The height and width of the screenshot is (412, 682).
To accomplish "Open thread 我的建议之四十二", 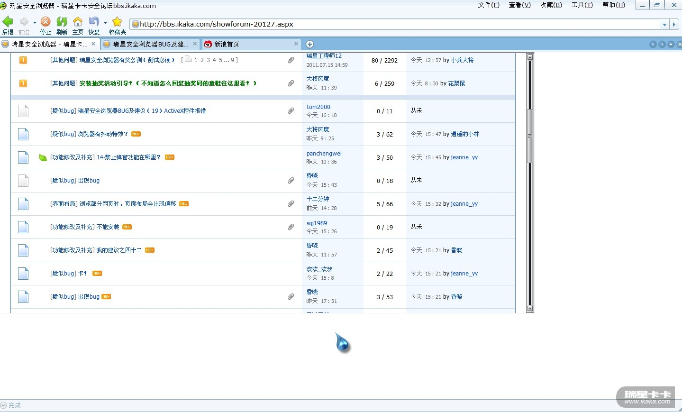I will pyautogui.click(x=119, y=250).
